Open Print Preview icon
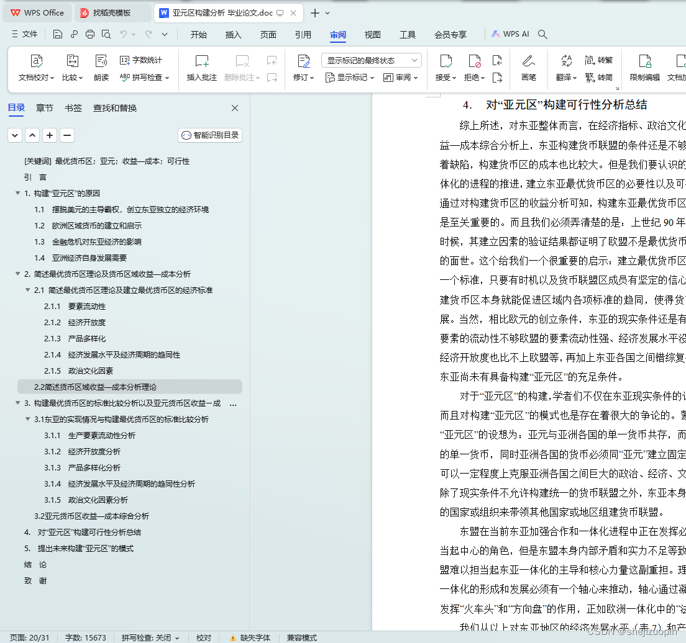686x643 pixels. point(106,34)
